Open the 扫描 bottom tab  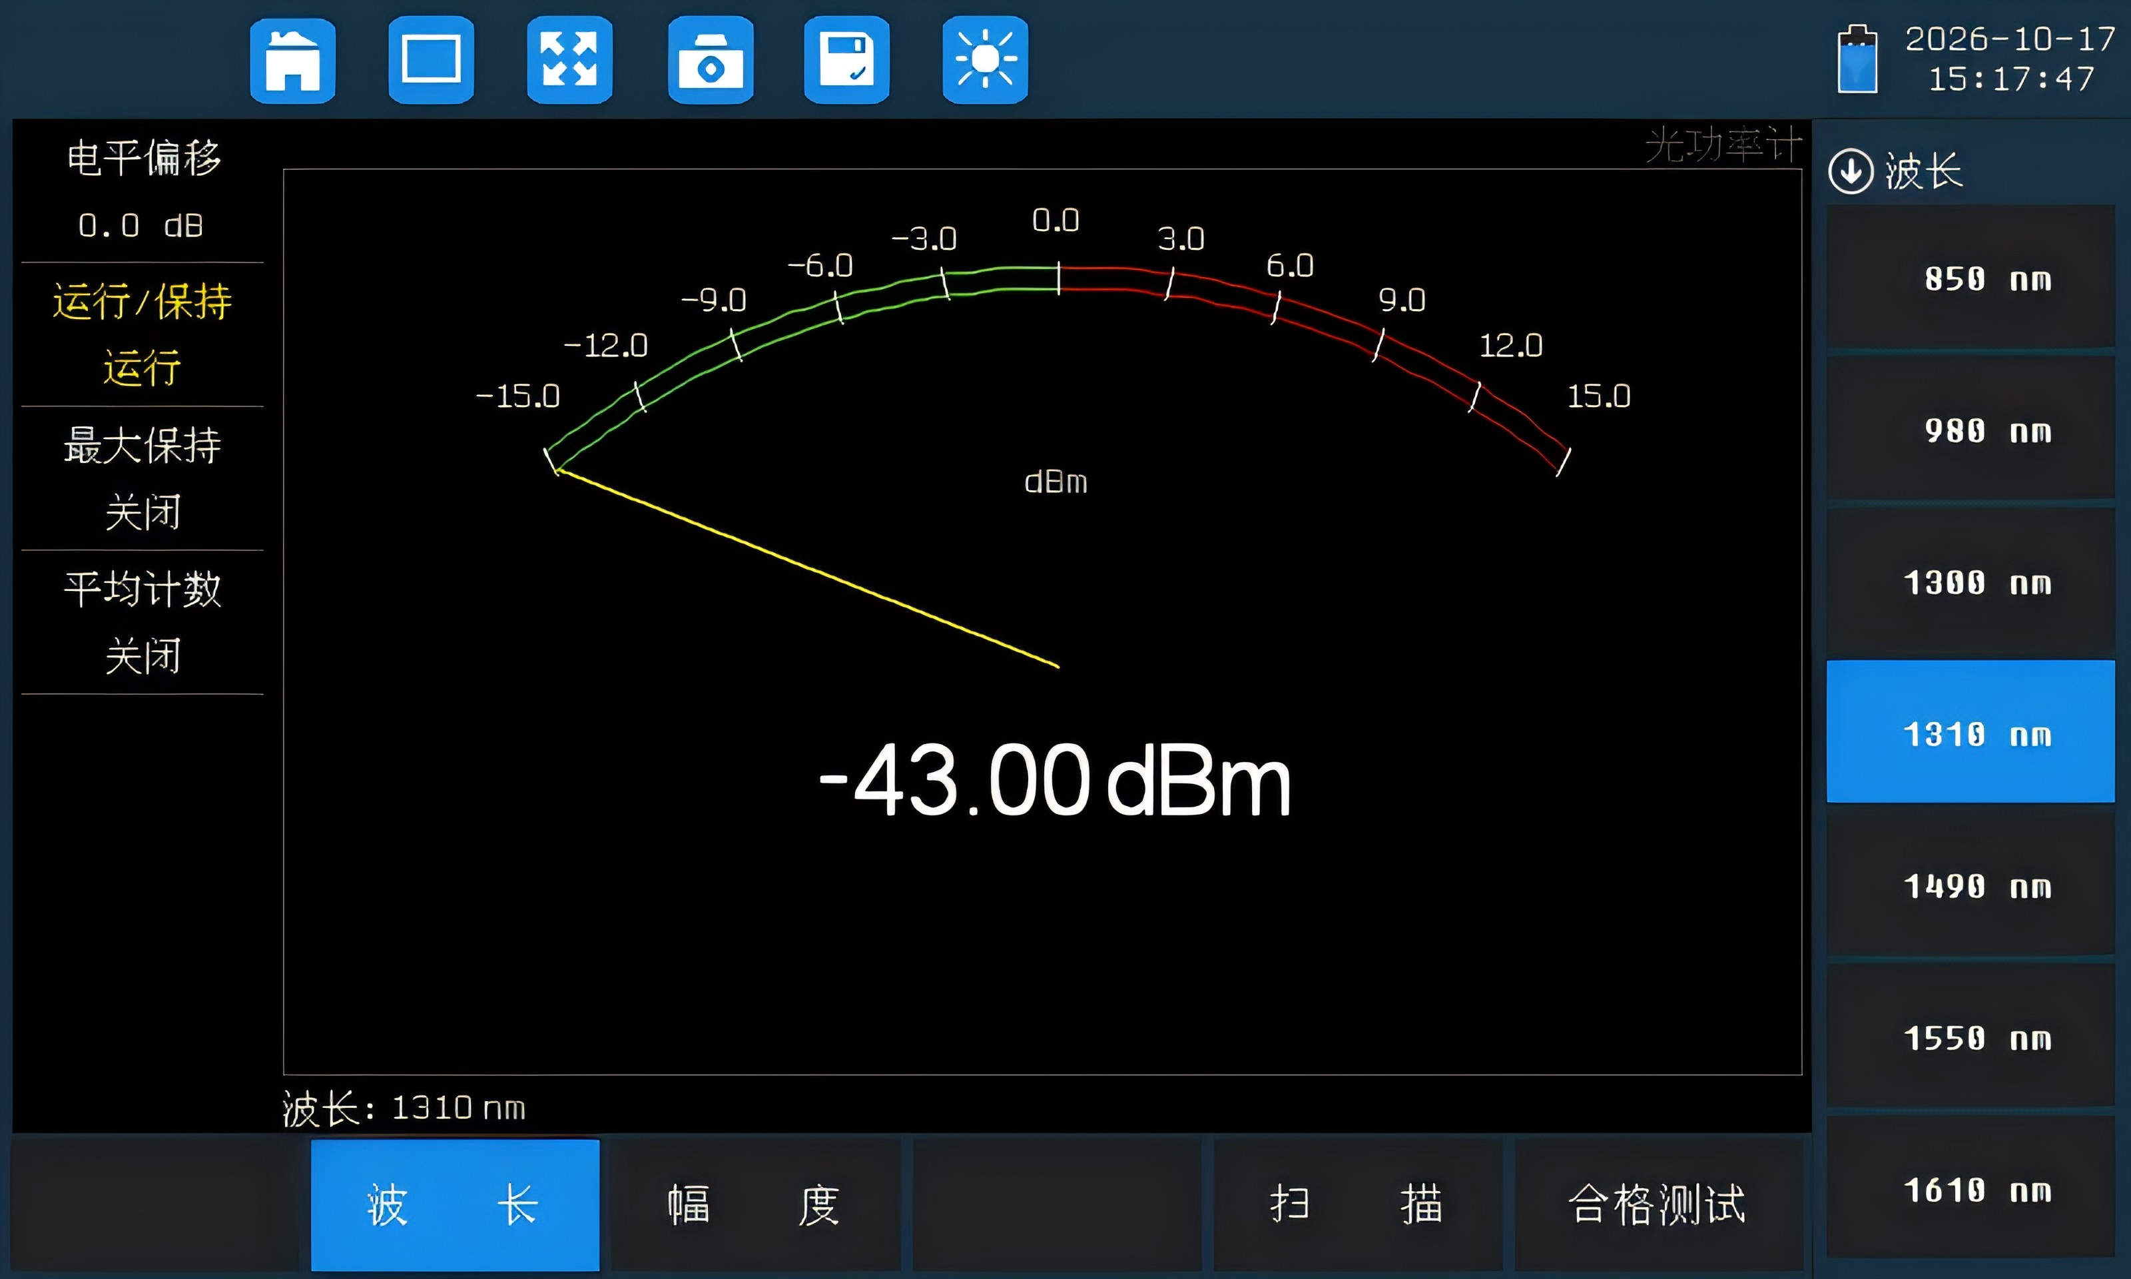(1359, 1205)
